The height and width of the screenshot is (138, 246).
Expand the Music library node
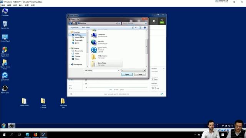[x=71, y=54]
